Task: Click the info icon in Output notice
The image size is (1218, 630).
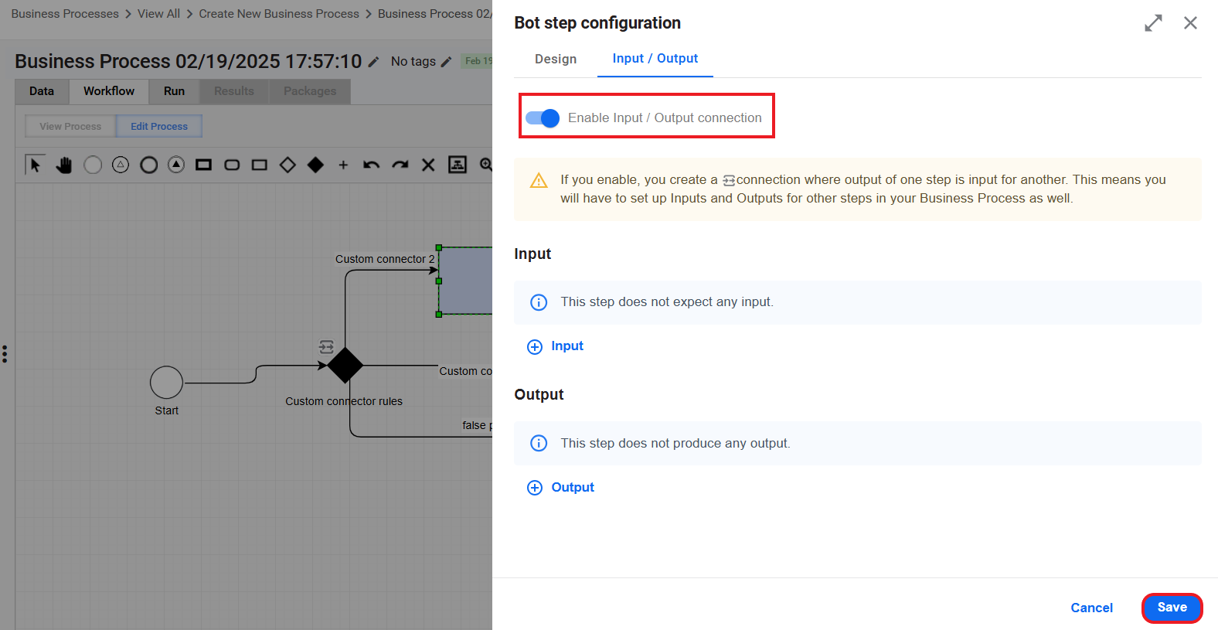Action: tap(539, 443)
